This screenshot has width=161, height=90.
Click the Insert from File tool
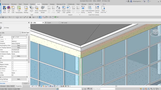pos(103,9)
